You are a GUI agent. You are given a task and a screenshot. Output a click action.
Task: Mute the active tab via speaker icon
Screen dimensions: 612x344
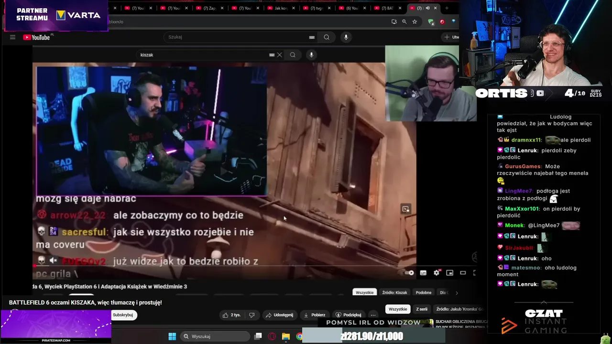pyautogui.click(x=428, y=8)
